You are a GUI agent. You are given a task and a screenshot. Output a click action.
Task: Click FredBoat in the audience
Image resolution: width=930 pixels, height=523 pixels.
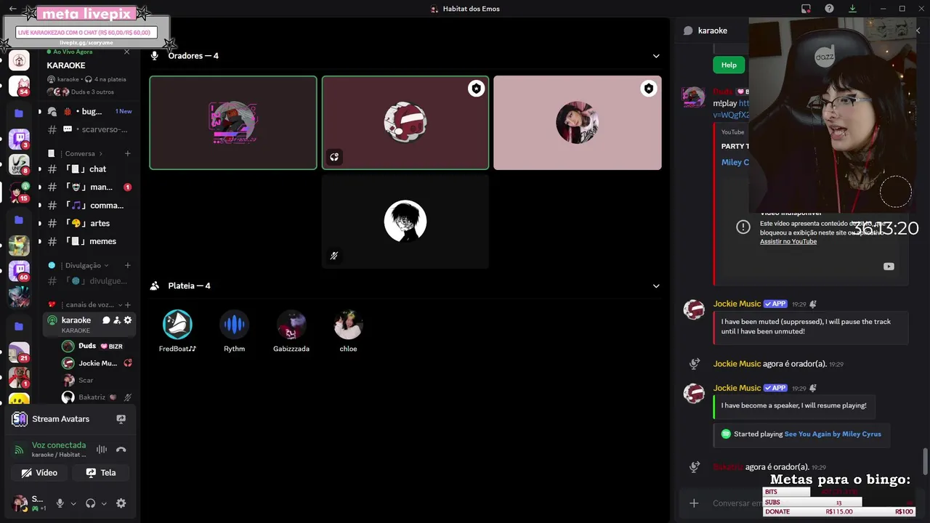pos(177,331)
